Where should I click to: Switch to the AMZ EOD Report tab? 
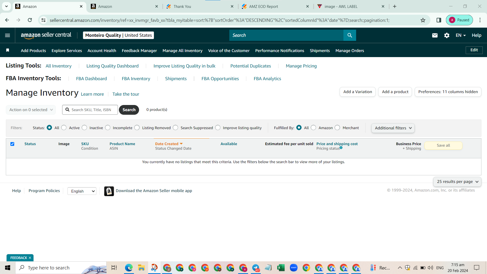click(275, 7)
